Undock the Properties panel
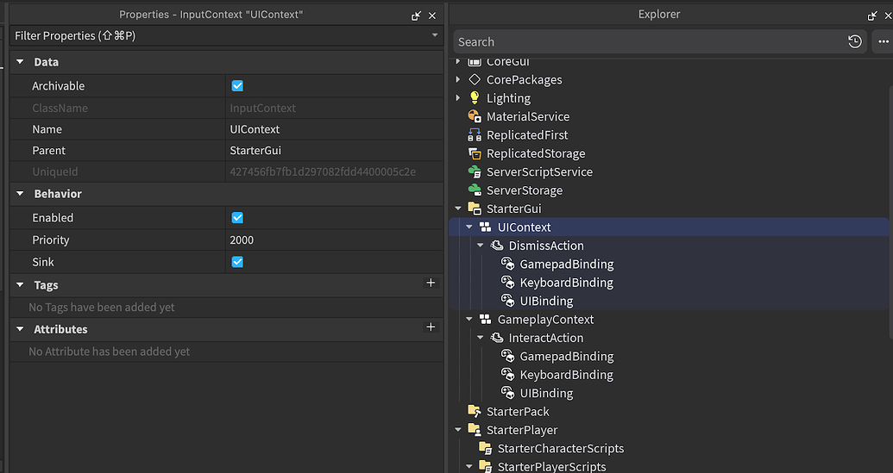 coord(417,16)
